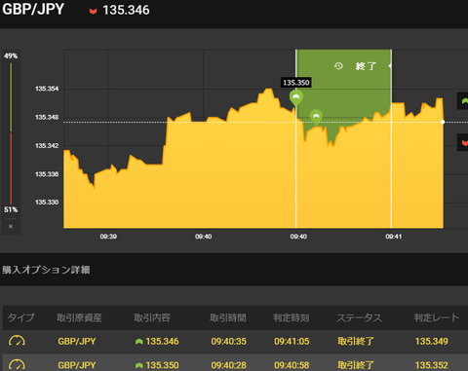Click the GBP/JPY pair title
The height and width of the screenshot is (371, 468).
point(33,9)
